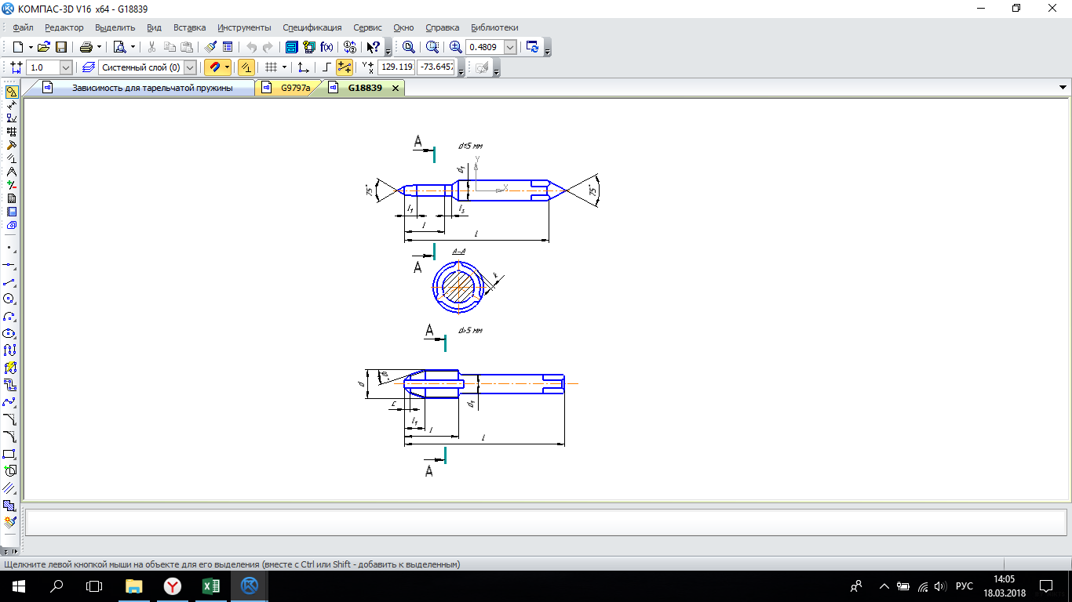The image size is (1072, 602).
Task: Open the Variables f(x) panel
Action: tap(327, 47)
